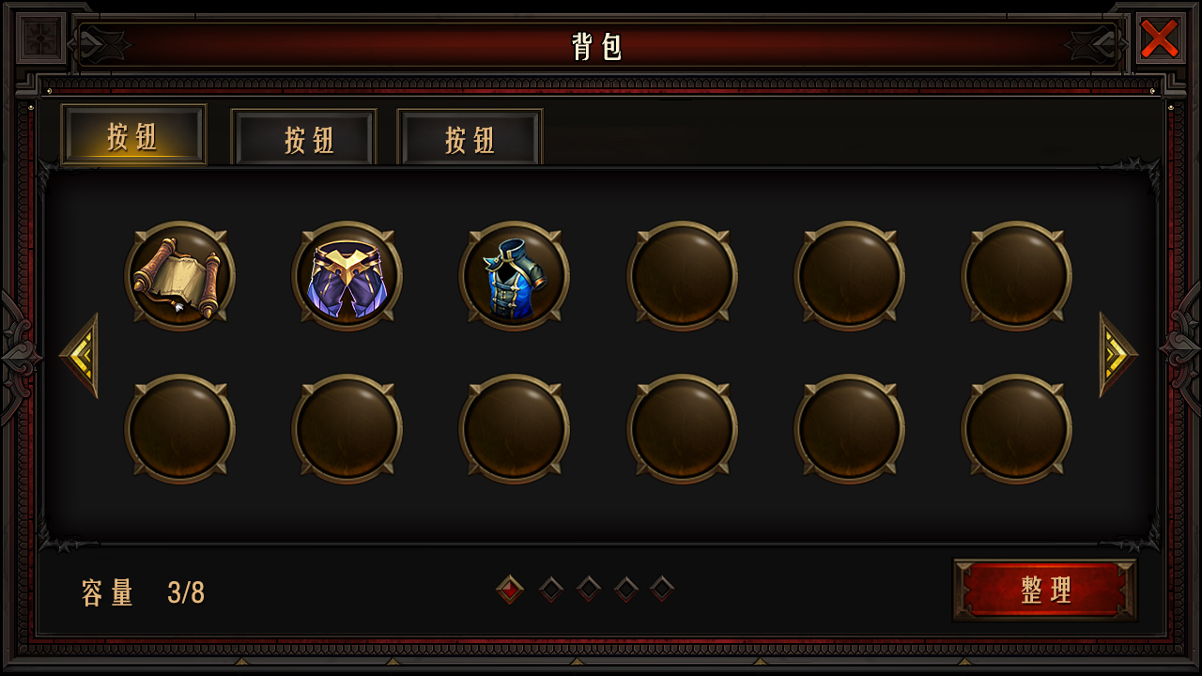1202x676 pixels.
Task: Click the ornate emblem icon in top-left corner
Action: [40, 38]
